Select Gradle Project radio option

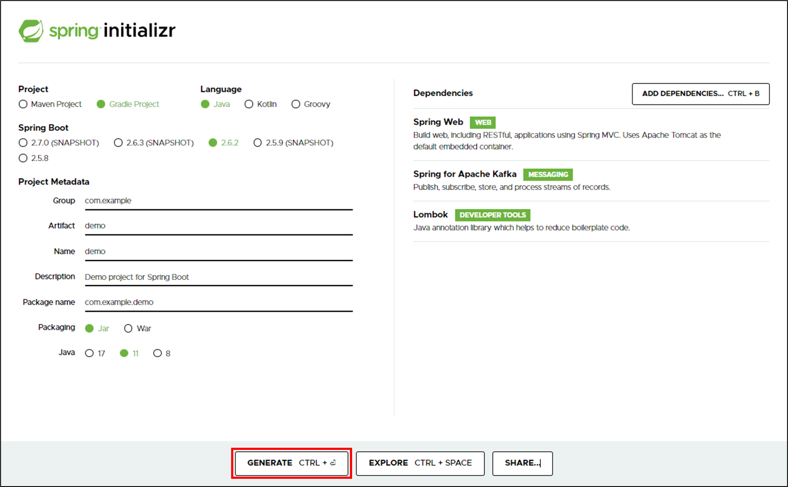tap(128, 104)
